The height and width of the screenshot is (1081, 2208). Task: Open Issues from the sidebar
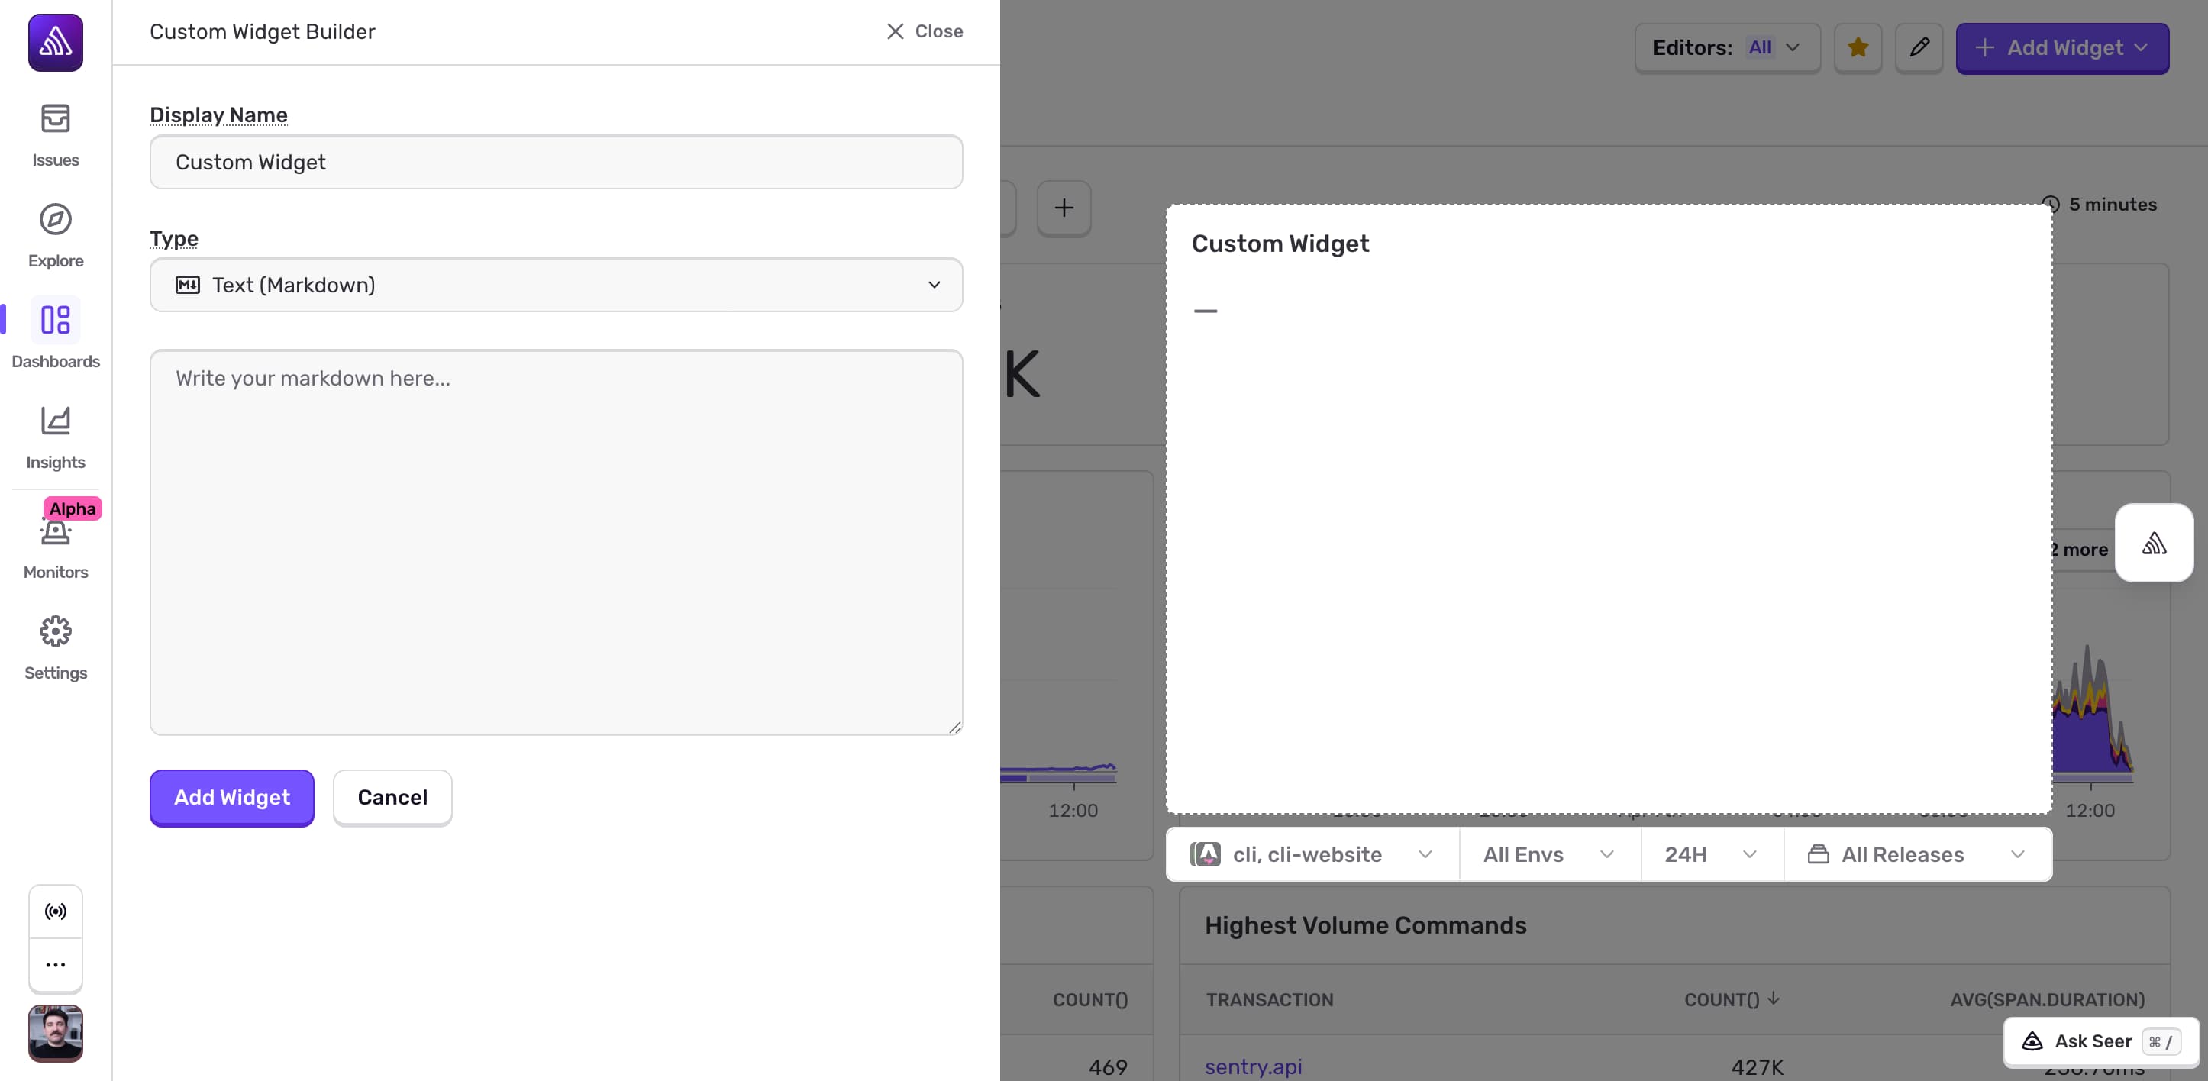55,135
